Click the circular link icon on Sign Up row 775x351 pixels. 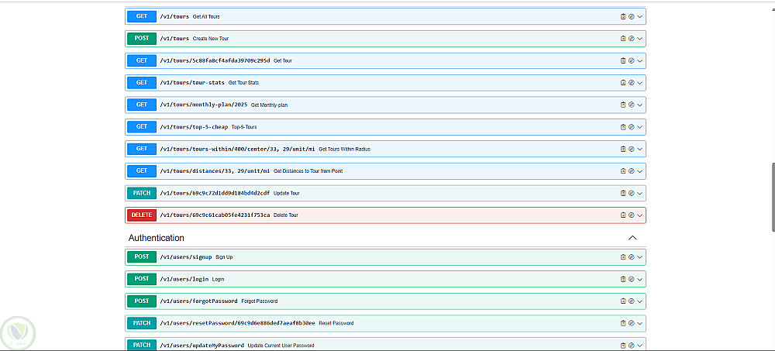[631, 257]
